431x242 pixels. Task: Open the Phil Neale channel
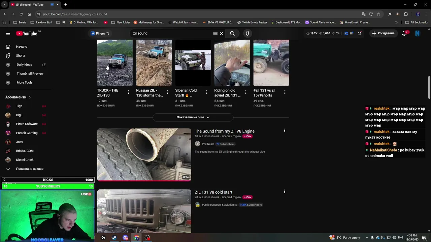[208, 144]
